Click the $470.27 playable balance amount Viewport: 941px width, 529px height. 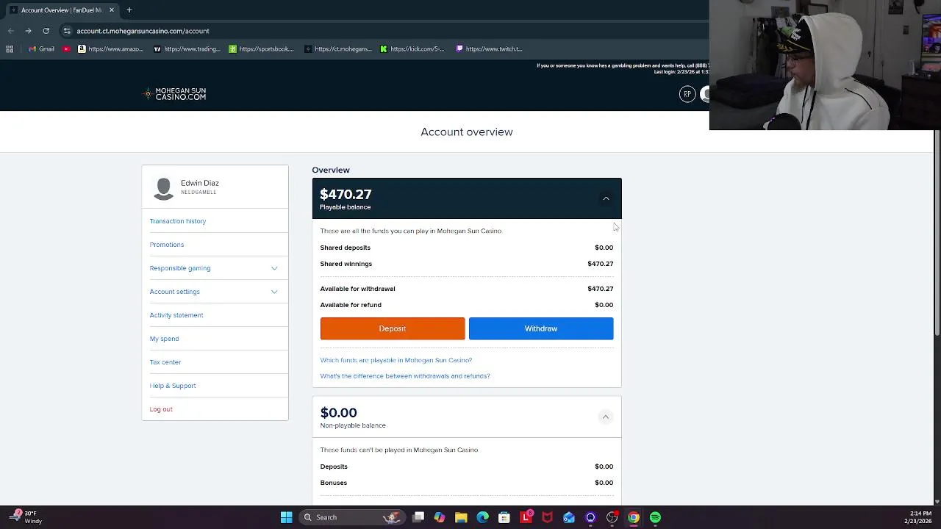click(346, 195)
